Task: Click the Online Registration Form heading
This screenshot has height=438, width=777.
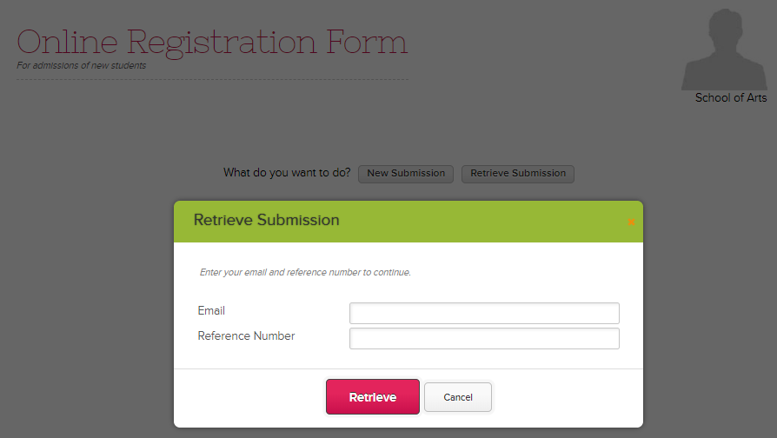Action: pos(212,42)
